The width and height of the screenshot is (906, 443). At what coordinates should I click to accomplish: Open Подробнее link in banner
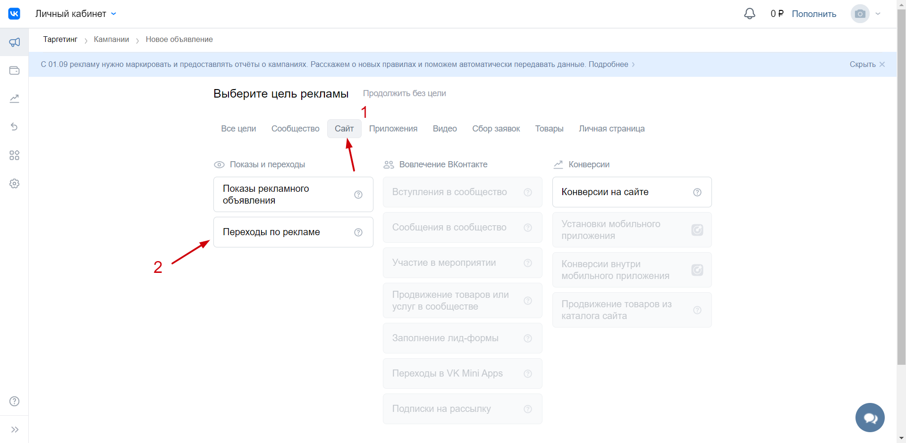point(611,65)
